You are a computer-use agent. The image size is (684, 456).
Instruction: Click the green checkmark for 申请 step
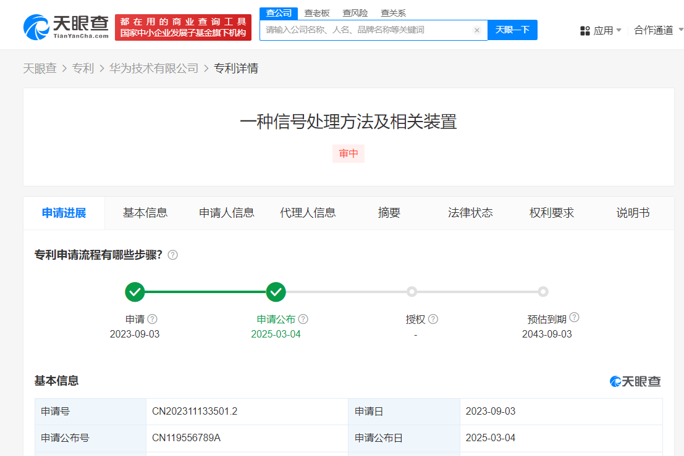point(135,292)
